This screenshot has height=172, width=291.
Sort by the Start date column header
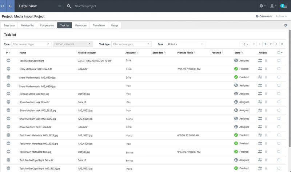click(159, 53)
